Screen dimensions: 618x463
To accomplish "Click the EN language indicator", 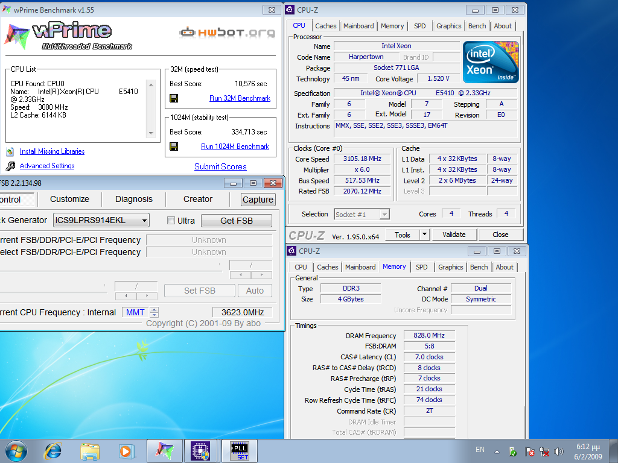I will pos(480,450).
